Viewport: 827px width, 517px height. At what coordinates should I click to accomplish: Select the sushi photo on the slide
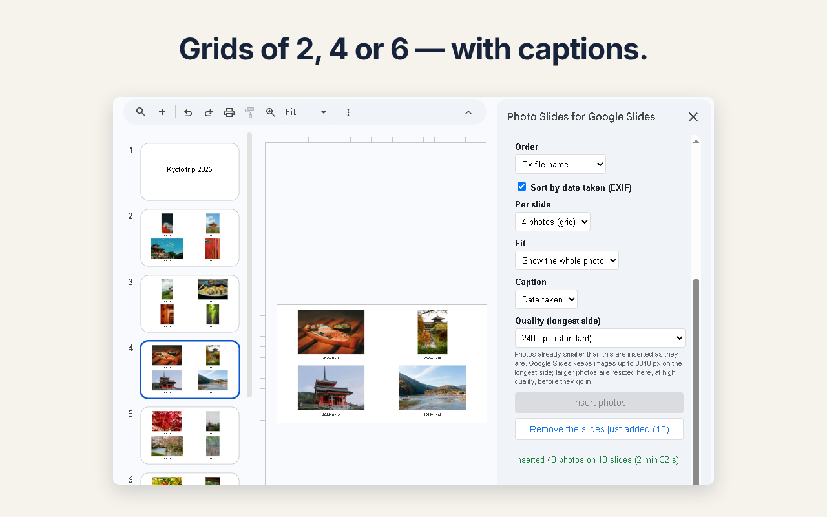(x=331, y=332)
